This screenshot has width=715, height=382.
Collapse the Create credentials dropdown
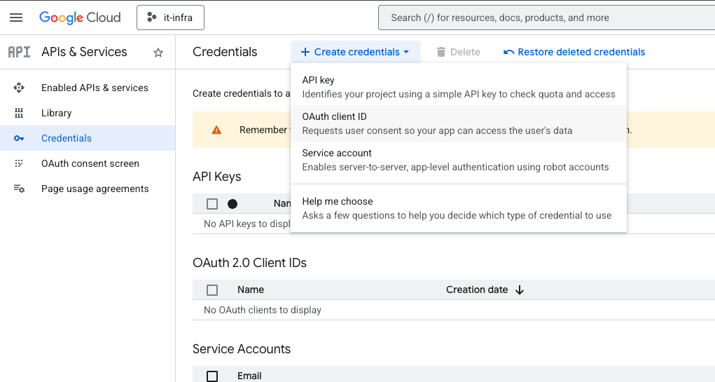point(356,52)
